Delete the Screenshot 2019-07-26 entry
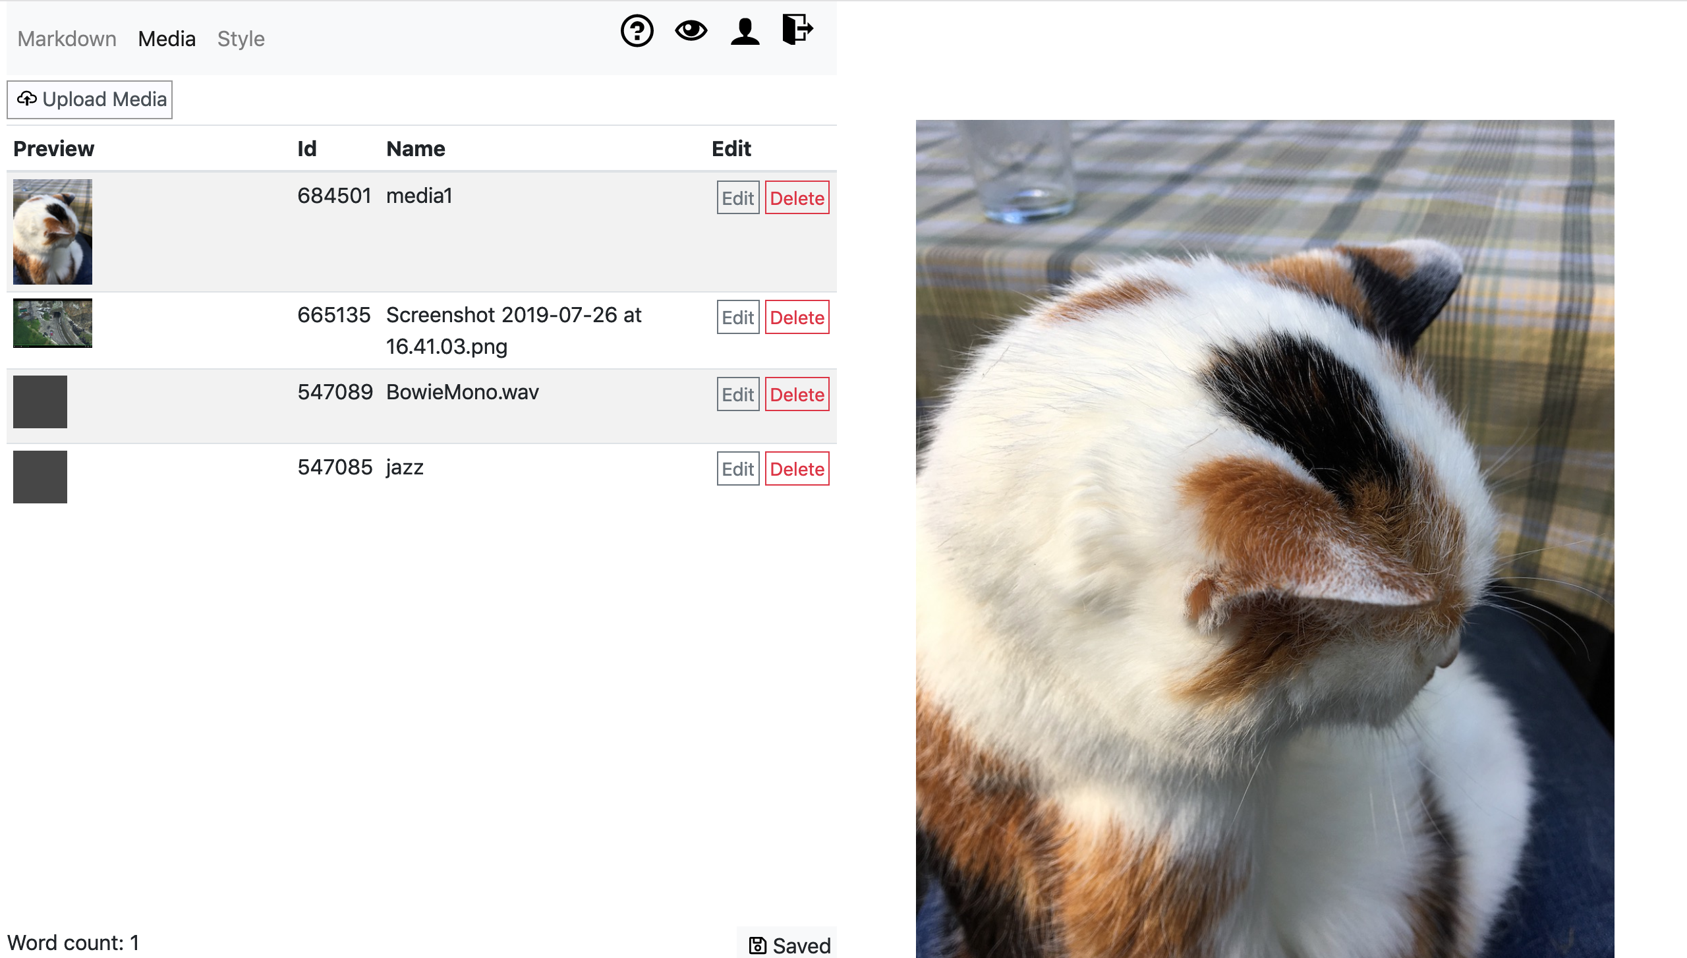Viewport: 1687px width, 958px height. tap(797, 317)
